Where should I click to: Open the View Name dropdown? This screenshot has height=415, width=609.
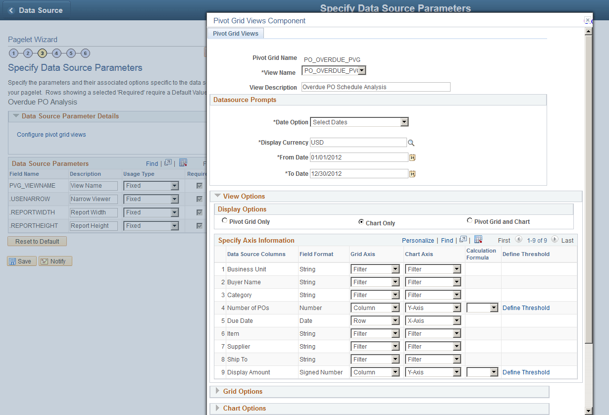pos(362,70)
